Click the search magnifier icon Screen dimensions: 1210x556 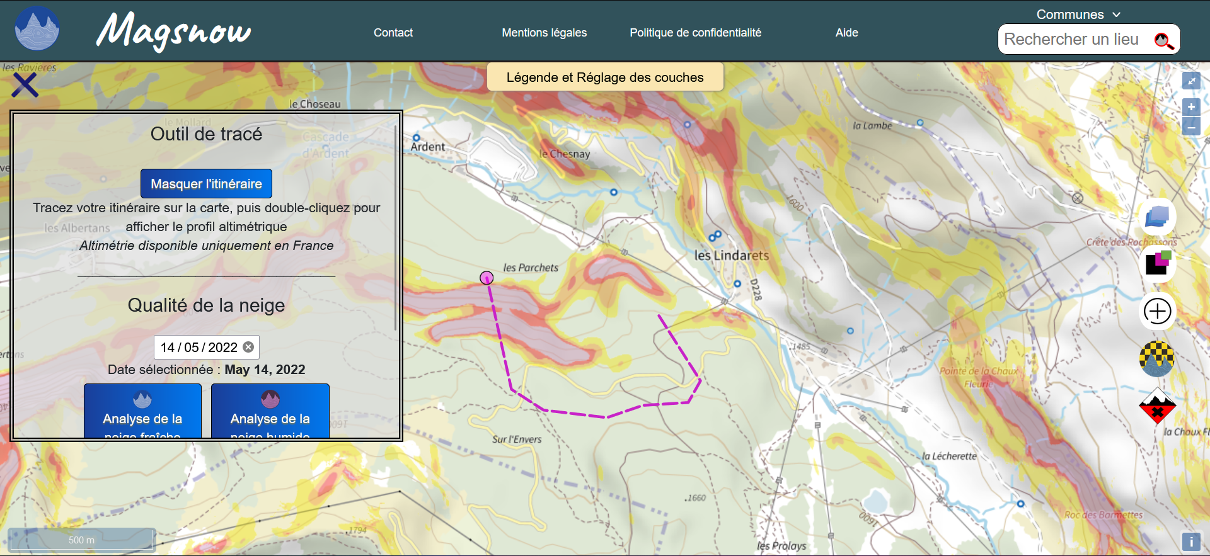(1163, 40)
